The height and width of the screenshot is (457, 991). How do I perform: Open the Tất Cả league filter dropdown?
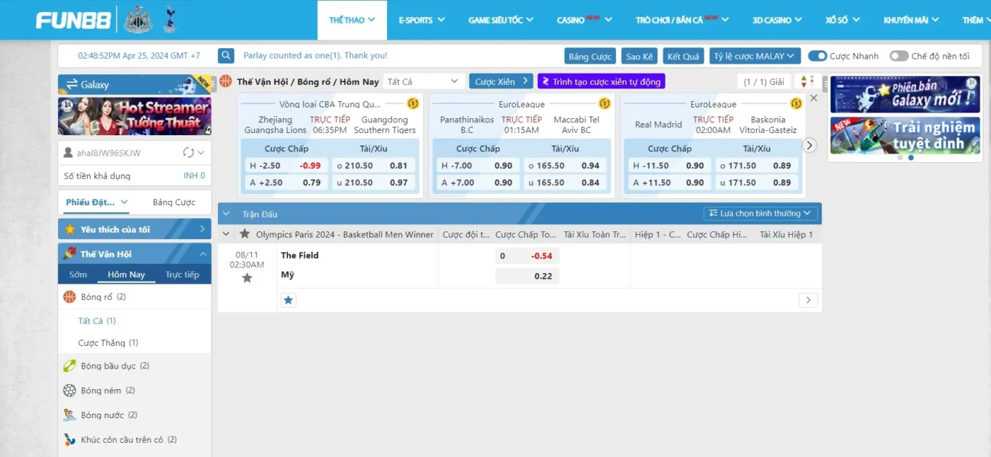tap(424, 81)
